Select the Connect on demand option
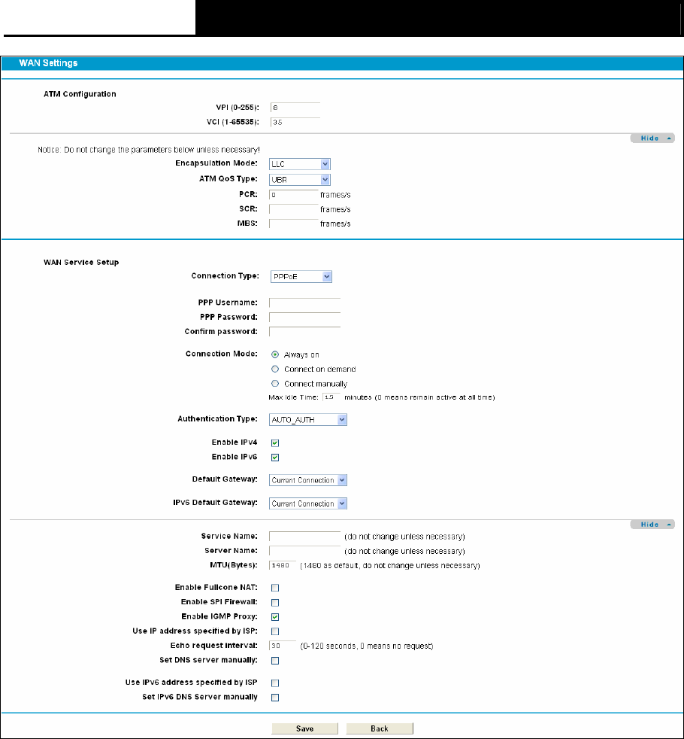The image size is (684, 739). tap(275, 369)
